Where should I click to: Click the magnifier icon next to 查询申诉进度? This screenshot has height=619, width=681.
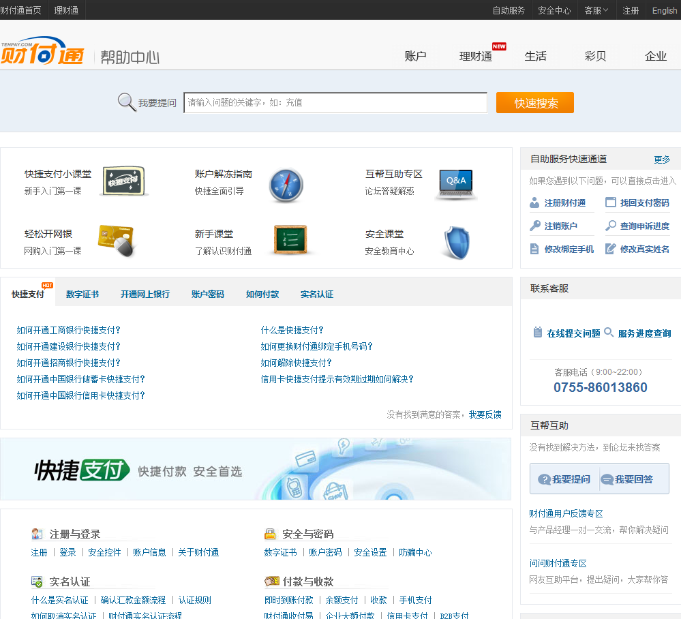(611, 226)
